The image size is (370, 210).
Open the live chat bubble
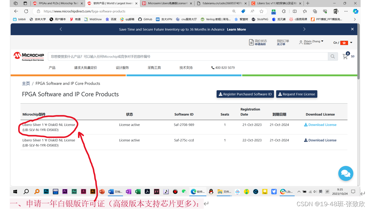(x=346, y=173)
